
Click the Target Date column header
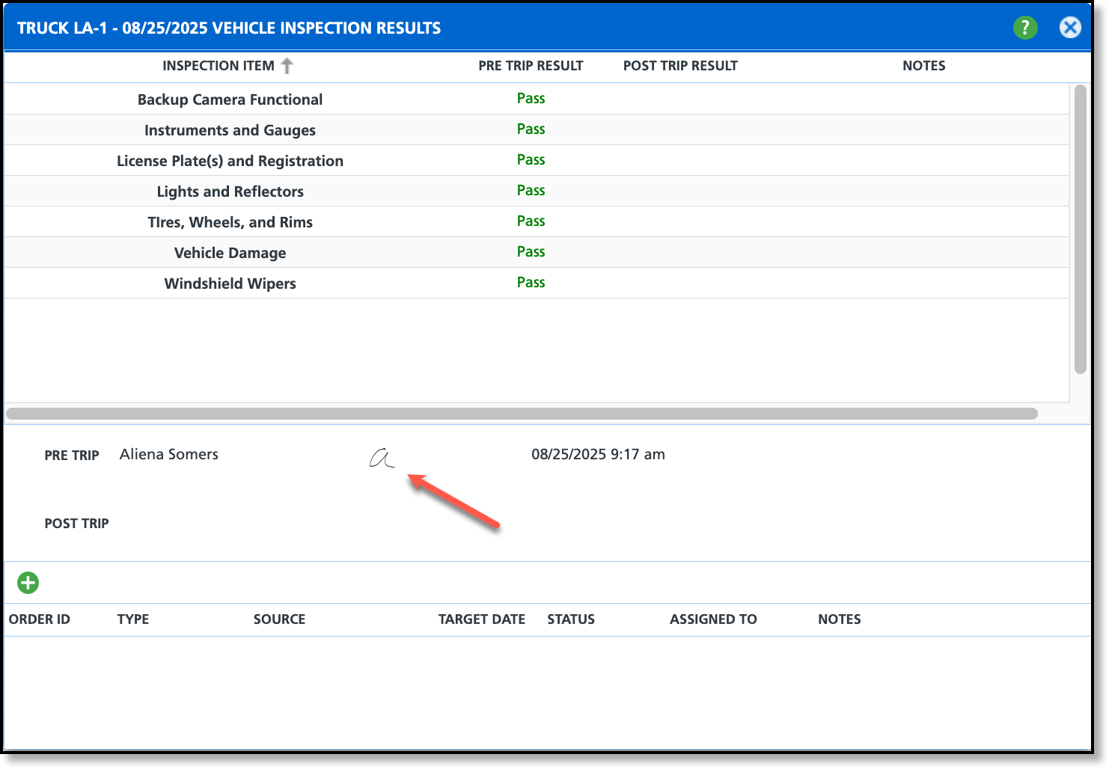(x=482, y=619)
